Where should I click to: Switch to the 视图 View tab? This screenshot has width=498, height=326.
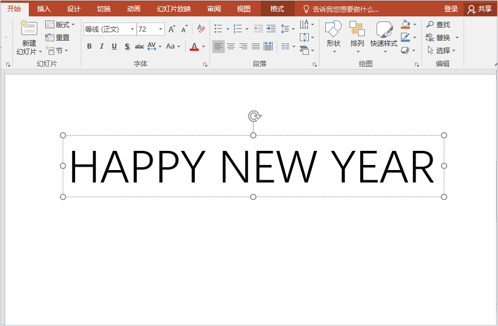pos(243,9)
